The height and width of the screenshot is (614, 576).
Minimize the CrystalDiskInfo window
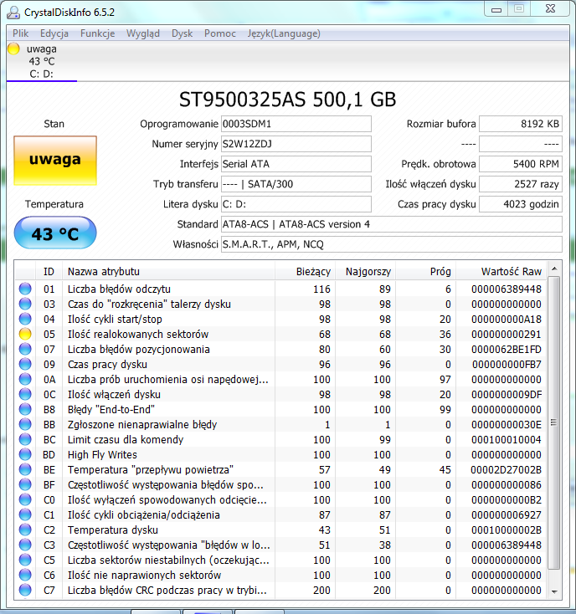496,9
